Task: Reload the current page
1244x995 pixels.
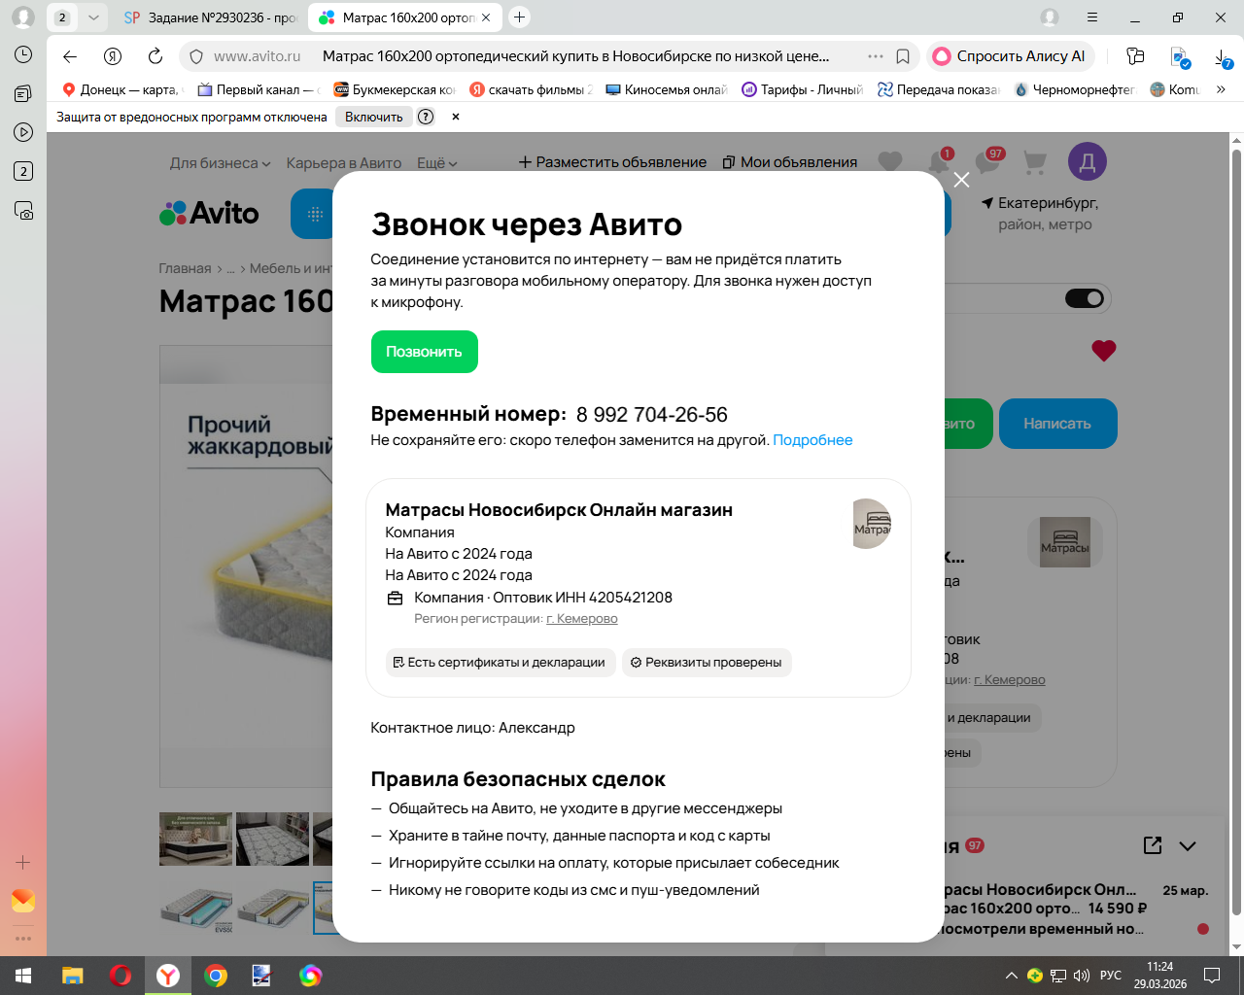Action: tap(155, 56)
